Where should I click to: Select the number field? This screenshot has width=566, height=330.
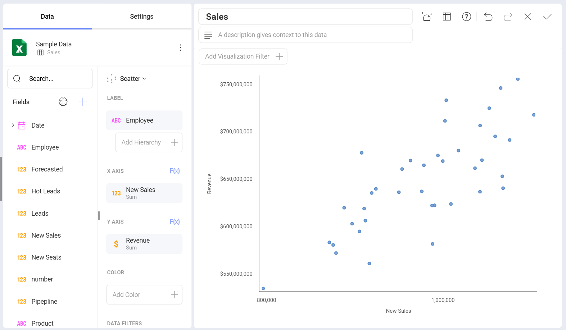coord(42,279)
